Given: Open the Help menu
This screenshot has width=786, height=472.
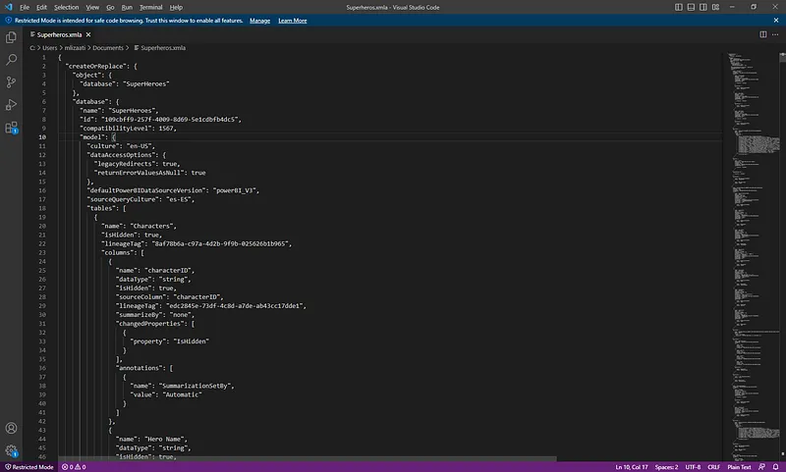Looking at the screenshot, I should (x=176, y=8).
